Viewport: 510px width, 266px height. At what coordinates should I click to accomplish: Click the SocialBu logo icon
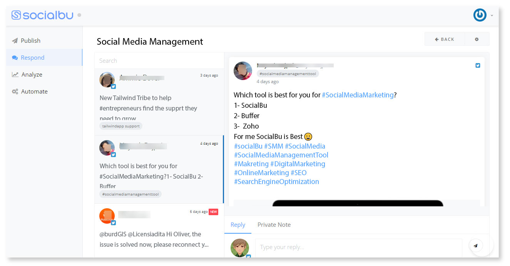[15, 15]
